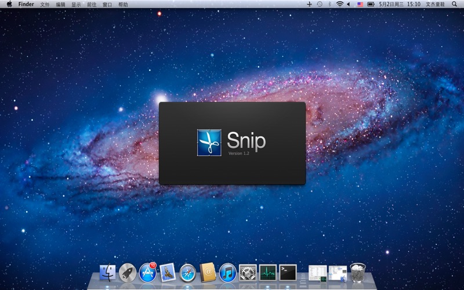This screenshot has height=290, width=464.
Task: Open the 显示 menu
Action: (76, 5)
